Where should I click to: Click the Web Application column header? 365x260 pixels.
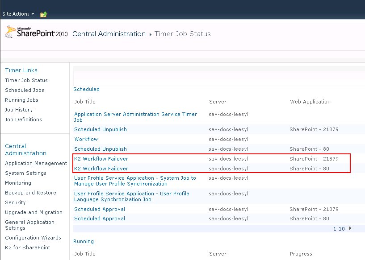tap(310, 102)
